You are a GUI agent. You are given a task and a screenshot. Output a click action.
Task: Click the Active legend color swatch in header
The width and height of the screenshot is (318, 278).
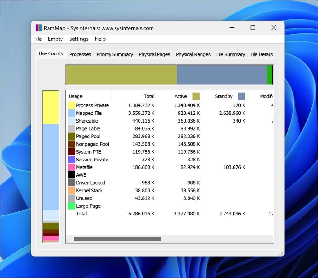point(196,96)
